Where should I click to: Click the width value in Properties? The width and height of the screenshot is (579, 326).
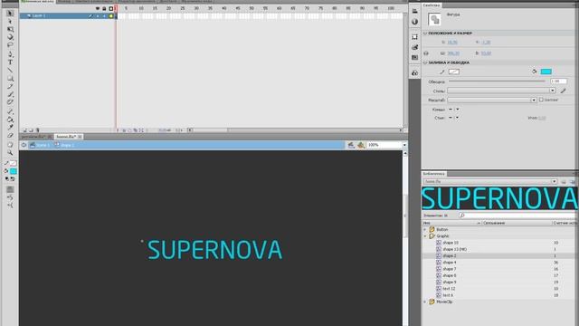coord(453,53)
